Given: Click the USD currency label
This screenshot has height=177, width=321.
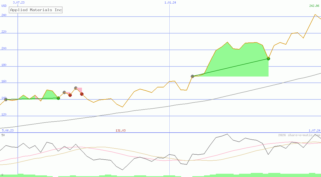Looking at the screenshot, I should 4,6.
